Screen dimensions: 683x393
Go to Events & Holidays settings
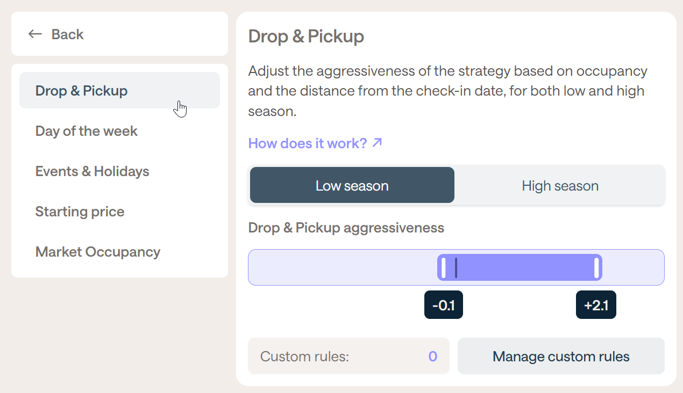coord(93,171)
